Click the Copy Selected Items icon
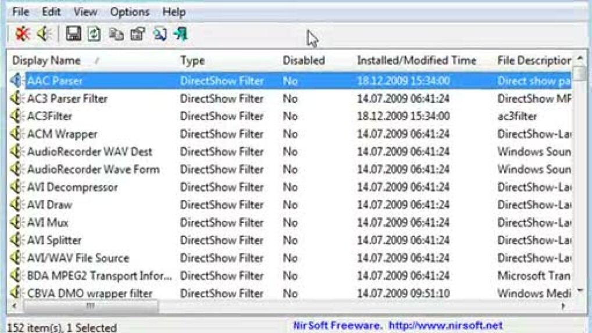The image size is (592, 333). (x=116, y=34)
